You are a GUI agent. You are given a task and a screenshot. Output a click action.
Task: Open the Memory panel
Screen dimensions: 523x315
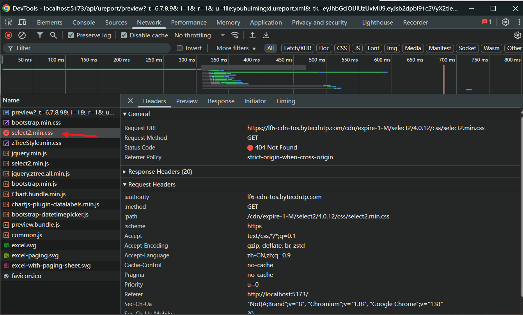[228, 22]
